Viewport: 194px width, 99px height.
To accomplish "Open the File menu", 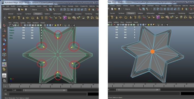I will click(x=4, y=6).
